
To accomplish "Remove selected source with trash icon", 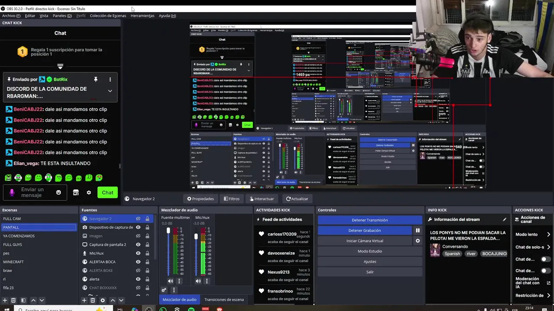I will point(93,300).
